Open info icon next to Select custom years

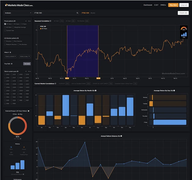click(18, 71)
